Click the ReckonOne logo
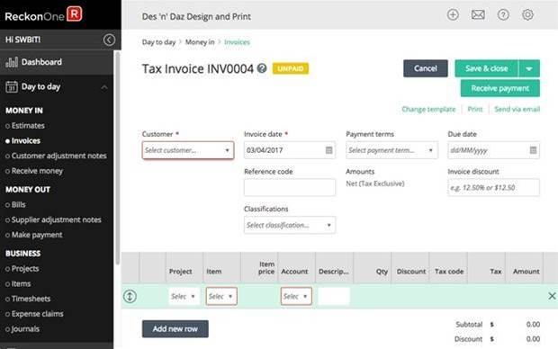 pos(43,15)
